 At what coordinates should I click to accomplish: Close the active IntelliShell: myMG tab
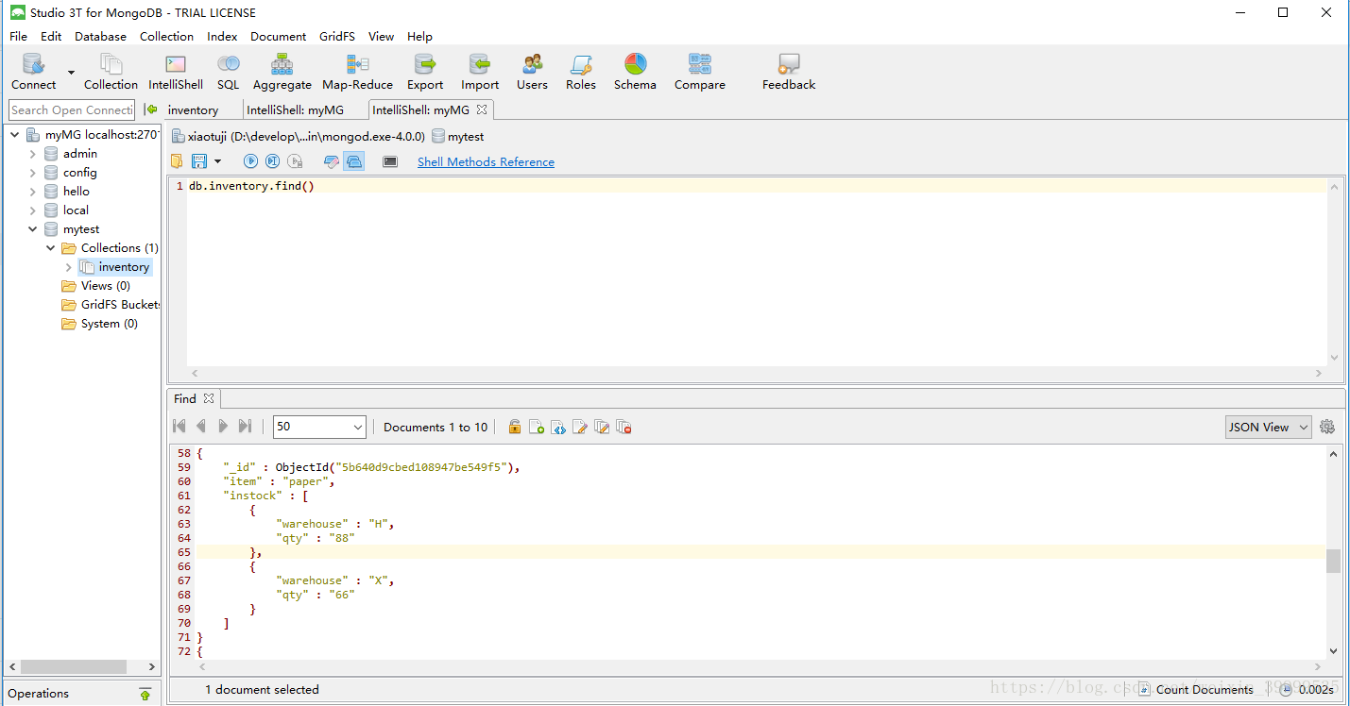coord(481,109)
